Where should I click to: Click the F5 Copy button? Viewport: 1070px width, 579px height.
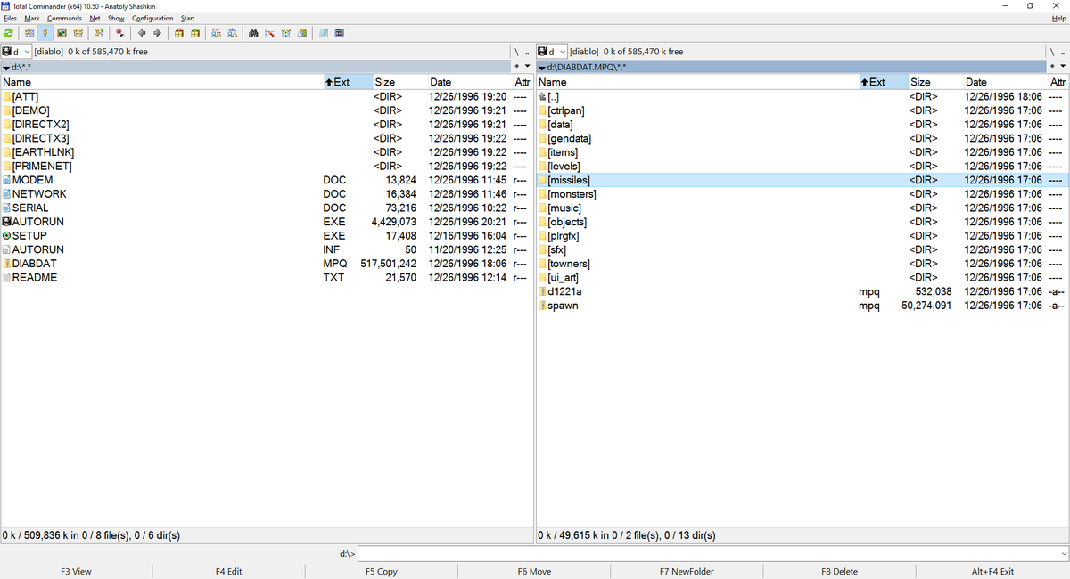click(x=382, y=572)
